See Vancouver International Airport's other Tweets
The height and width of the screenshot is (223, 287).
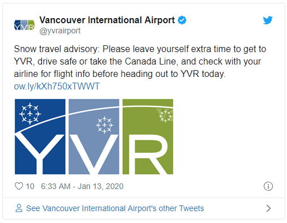[x=115, y=208]
